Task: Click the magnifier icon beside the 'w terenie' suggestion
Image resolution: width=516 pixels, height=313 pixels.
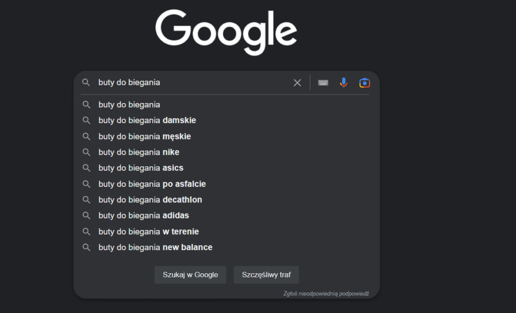Action: pos(86,231)
